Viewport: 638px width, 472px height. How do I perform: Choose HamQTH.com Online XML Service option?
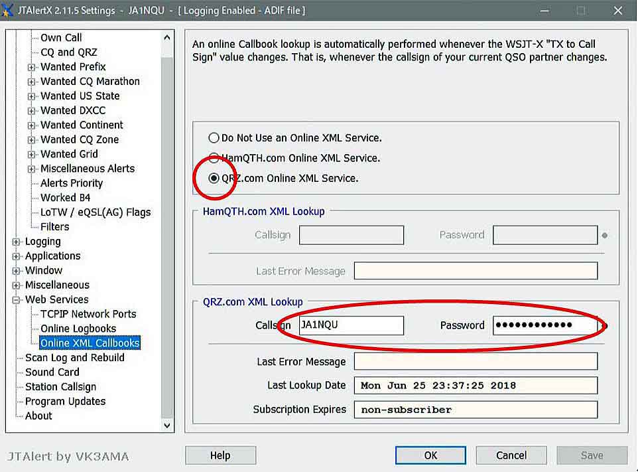point(214,158)
